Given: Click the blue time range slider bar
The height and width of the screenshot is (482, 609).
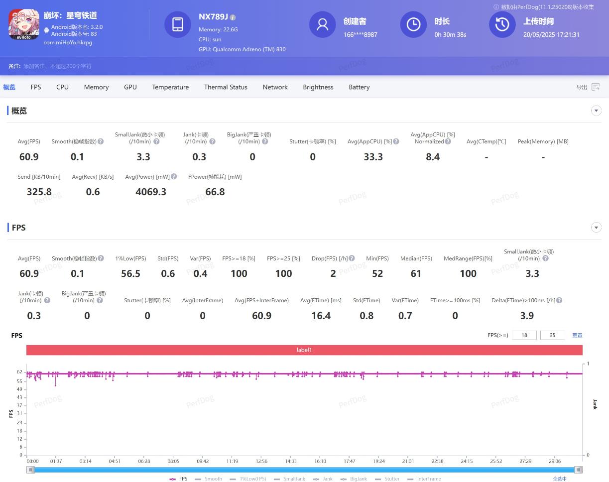Looking at the screenshot, I should 304,470.
